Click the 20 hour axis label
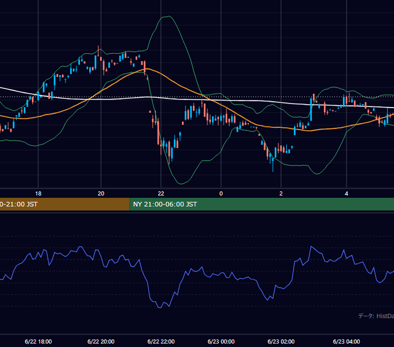The height and width of the screenshot is (347, 394). point(101,194)
